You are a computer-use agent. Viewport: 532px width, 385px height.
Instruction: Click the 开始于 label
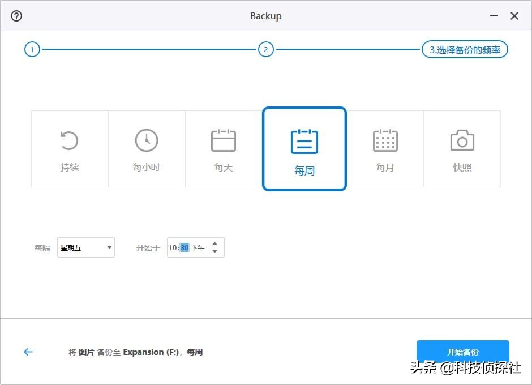pos(148,248)
